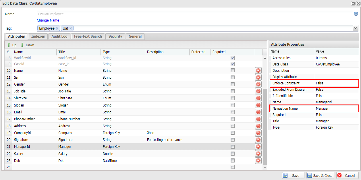
Task: Delete the Ssn attribute row
Action: [258, 78]
